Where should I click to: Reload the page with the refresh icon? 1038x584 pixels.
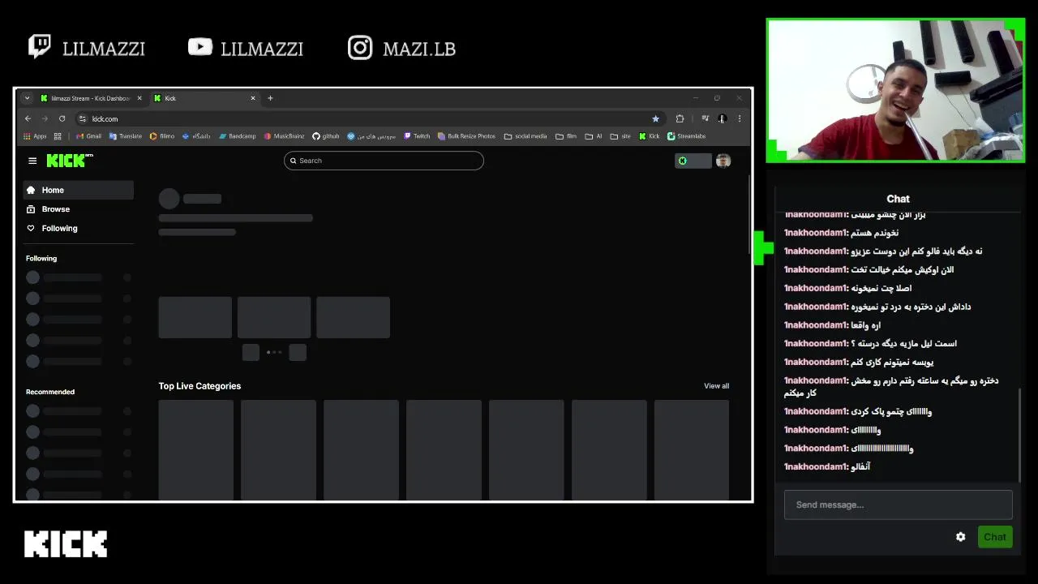[x=62, y=118]
